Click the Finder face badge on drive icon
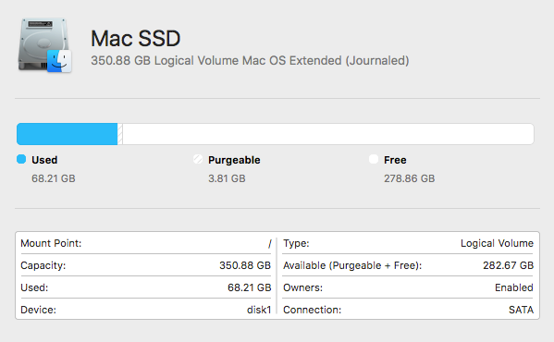Image resolution: width=554 pixels, height=342 pixels. 59,61
